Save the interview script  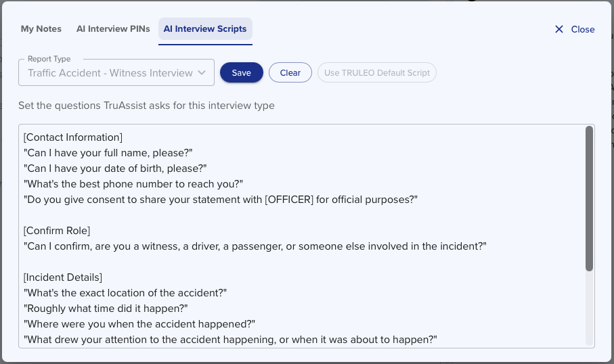[241, 73]
